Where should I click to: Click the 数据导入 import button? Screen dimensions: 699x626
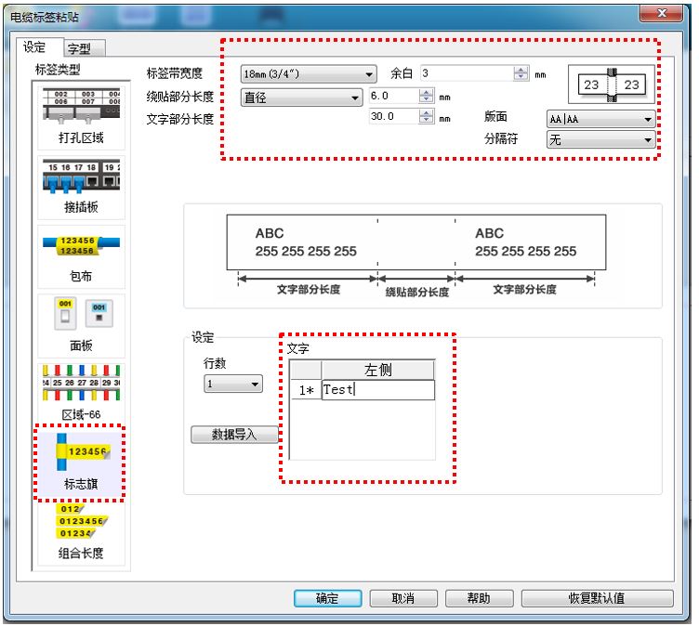234,434
